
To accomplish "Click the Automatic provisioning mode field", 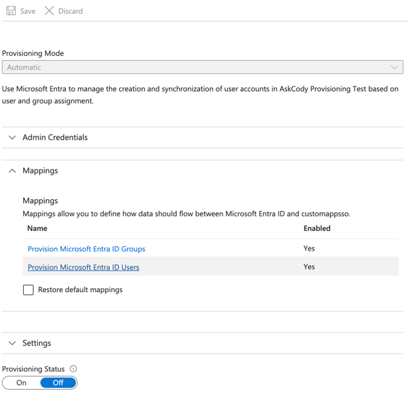I will click(203, 67).
